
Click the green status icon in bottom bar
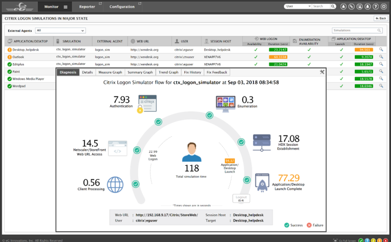pos(361,240)
